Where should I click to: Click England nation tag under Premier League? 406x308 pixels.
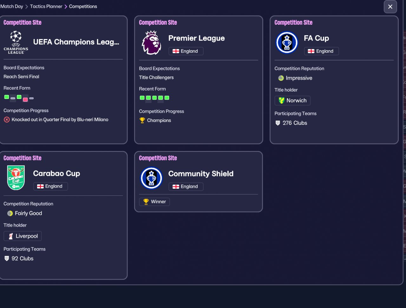pos(186,51)
